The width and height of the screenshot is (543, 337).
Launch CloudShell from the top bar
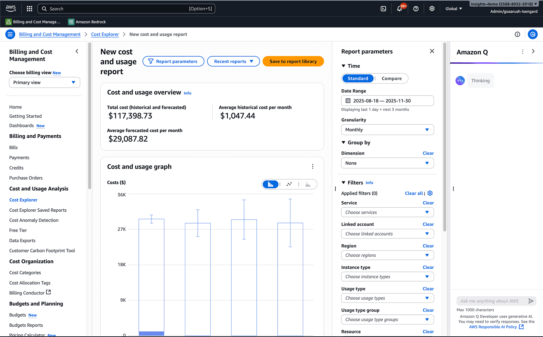pos(383,9)
